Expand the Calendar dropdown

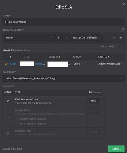pos(64,78)
